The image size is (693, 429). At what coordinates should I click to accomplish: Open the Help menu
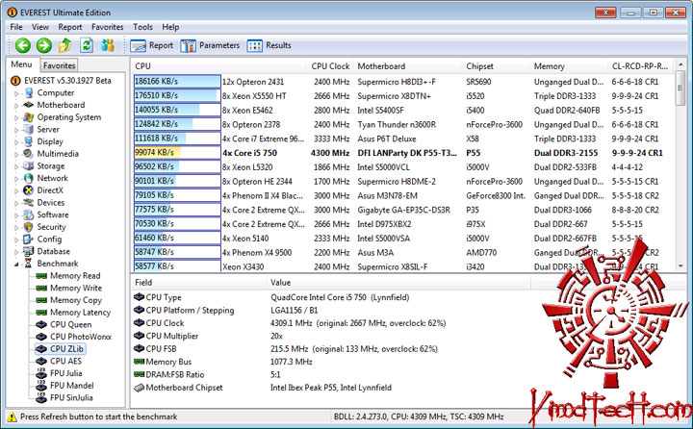coord(170,27)
